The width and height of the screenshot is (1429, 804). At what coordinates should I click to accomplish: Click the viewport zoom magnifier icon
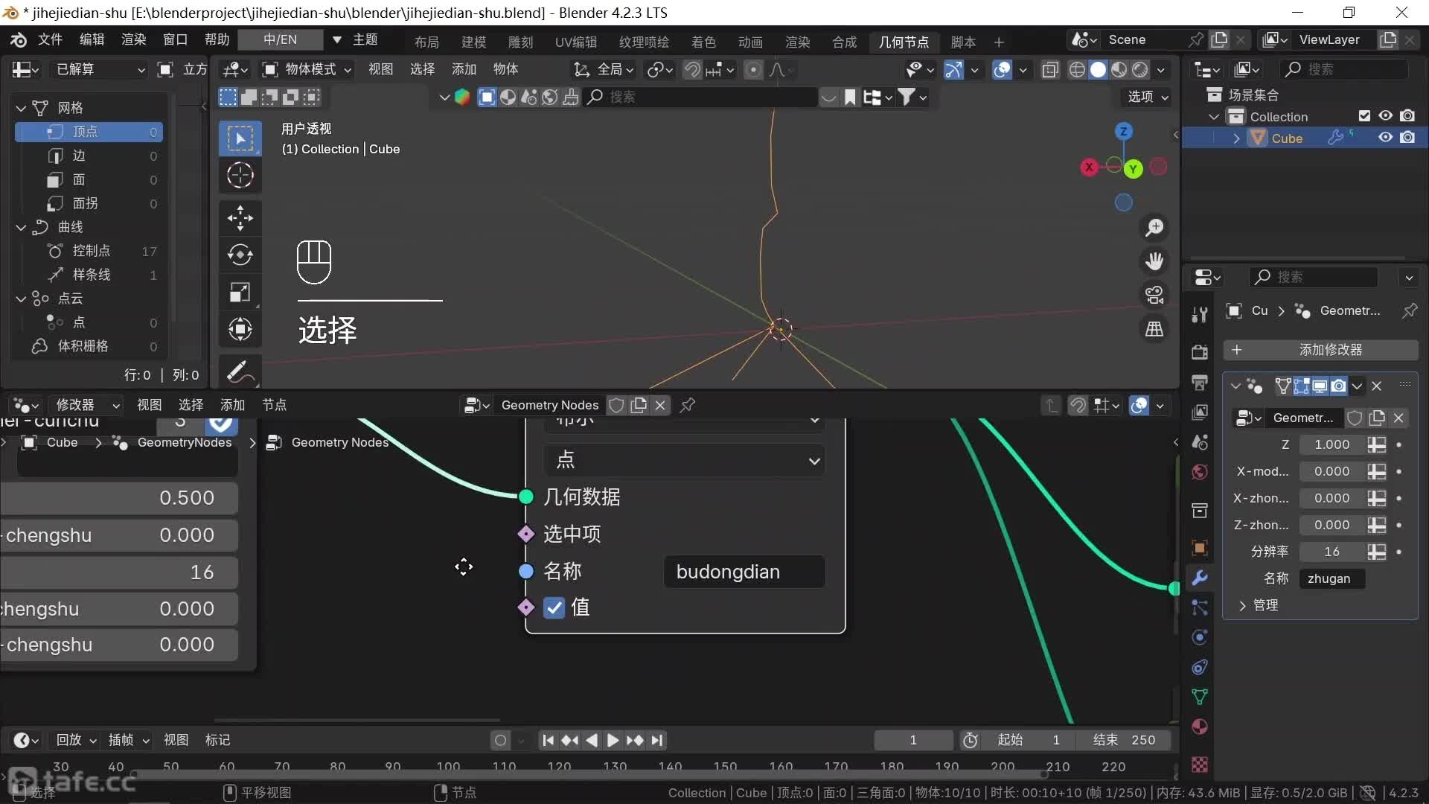(1154, 228)
